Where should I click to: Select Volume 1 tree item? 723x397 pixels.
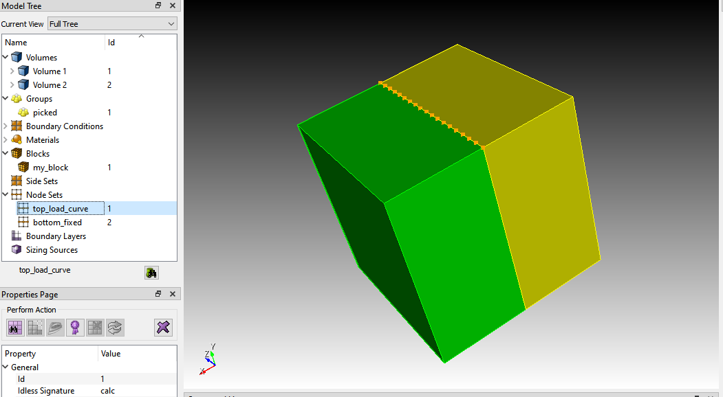pos(50,71)
